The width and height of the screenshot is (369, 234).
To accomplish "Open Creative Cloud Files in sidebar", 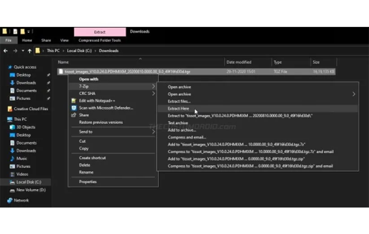I will pos(31,109).
